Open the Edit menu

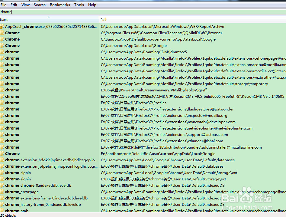tap(14, 5)
